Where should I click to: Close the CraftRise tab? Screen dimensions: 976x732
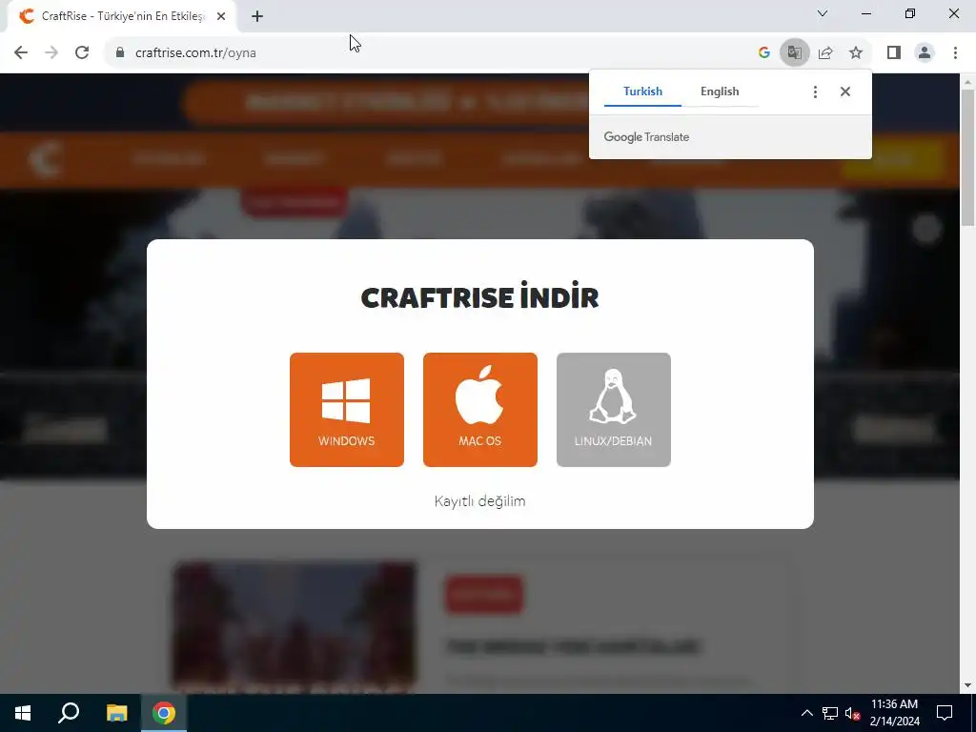(221, 17)
